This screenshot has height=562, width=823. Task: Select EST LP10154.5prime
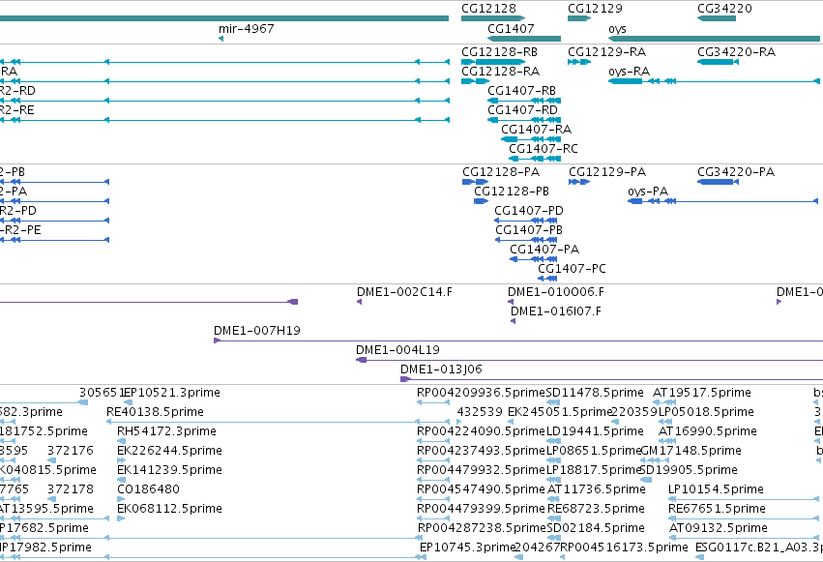tap(744, 499)
